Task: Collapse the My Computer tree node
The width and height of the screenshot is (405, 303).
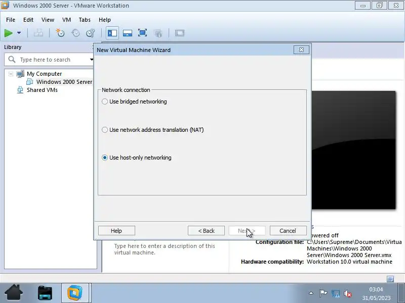Action: pos(11,74)
